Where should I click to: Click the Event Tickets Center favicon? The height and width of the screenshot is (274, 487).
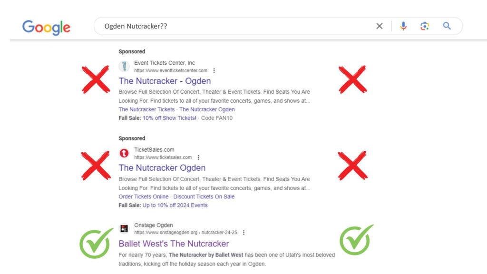click(124, 66)
